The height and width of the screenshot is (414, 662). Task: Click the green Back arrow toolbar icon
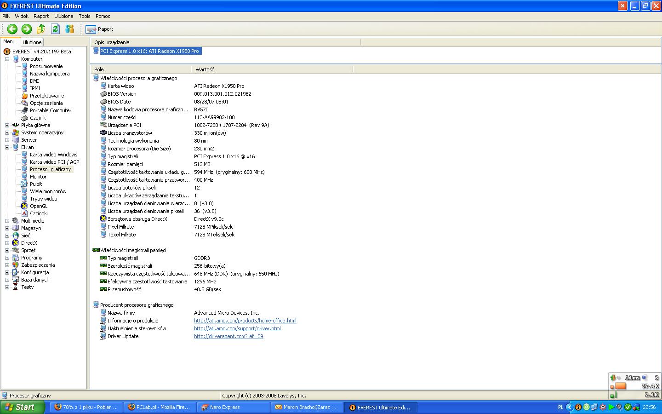[x=12, y=29]
